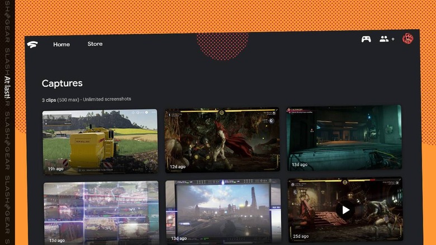
Task: Click the Stadia logo icon
Action: coord(32,44)
